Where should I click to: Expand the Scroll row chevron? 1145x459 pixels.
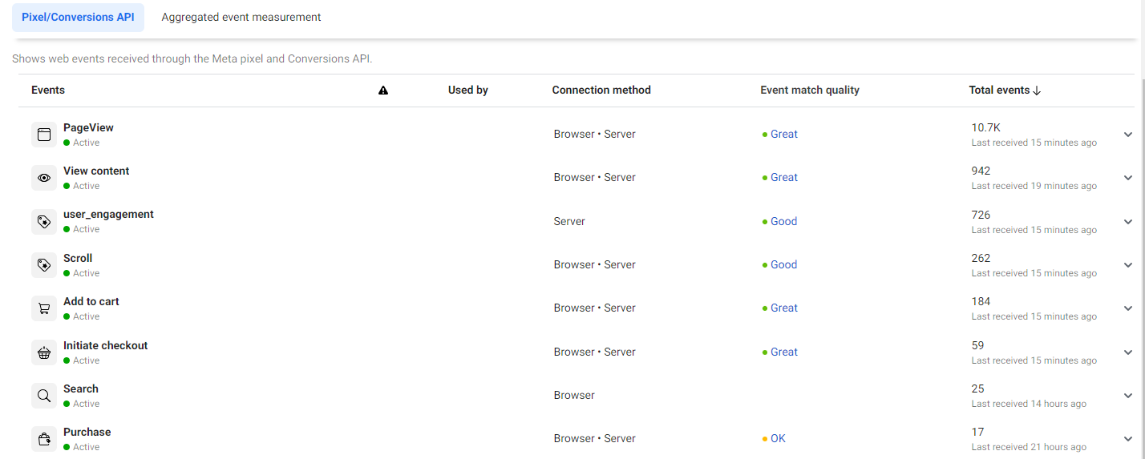point(1128,265)
